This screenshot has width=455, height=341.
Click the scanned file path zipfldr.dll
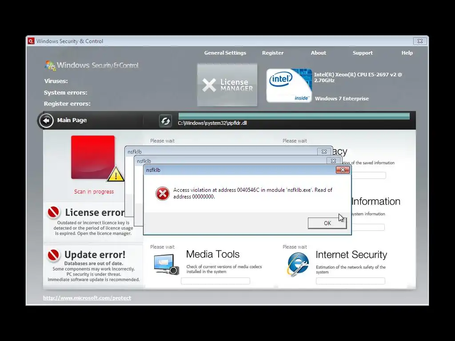point(212,123)
